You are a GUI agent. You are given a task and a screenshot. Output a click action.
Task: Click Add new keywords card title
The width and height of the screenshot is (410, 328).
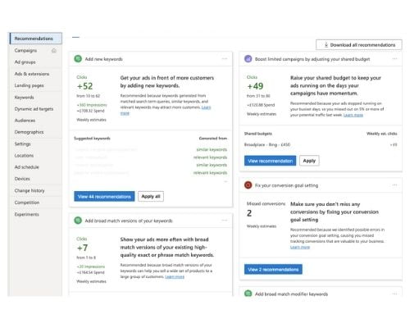tap(103, 59)
